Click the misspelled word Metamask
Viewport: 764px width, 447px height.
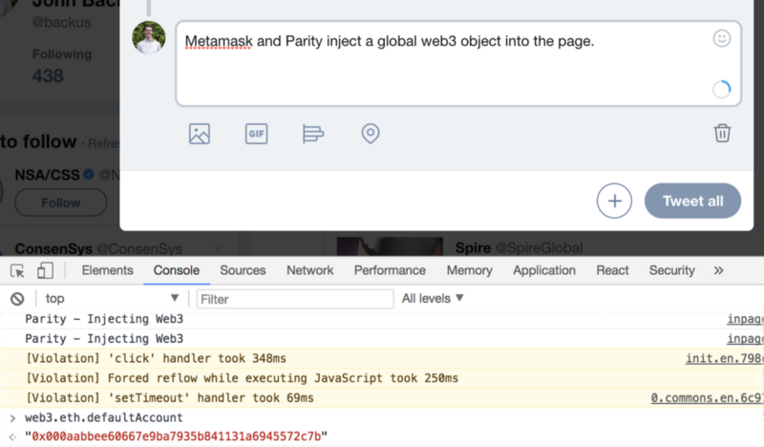coord(219,41)
